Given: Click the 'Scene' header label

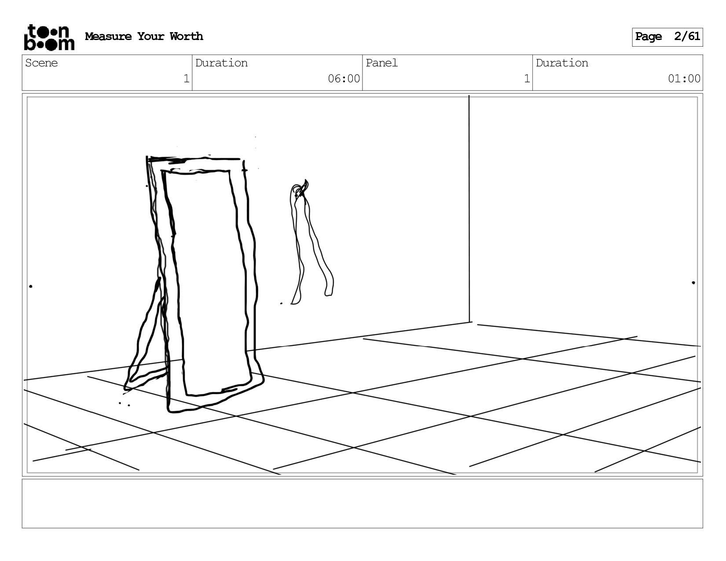Looking at the screenshot, I should (x=41, y=63).
